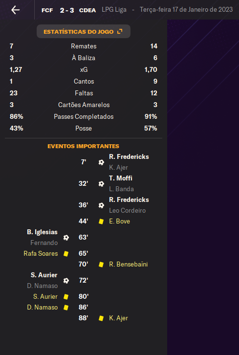Click the FCF team abbreviation
239x355 pixels.
[47, 10]
